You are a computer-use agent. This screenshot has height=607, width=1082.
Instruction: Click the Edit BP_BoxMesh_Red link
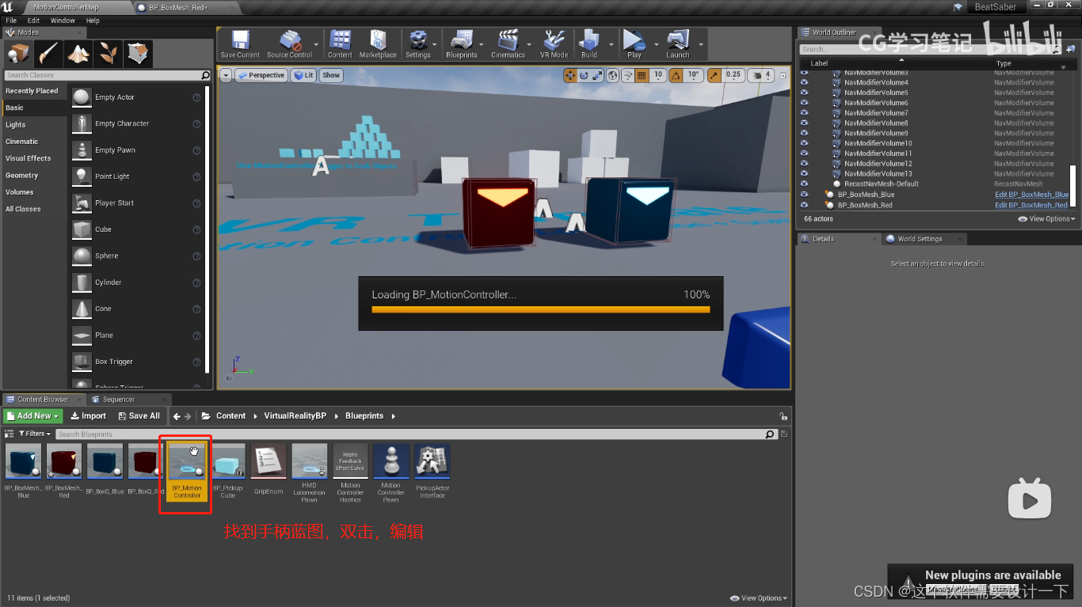(x=1031, y=205)
